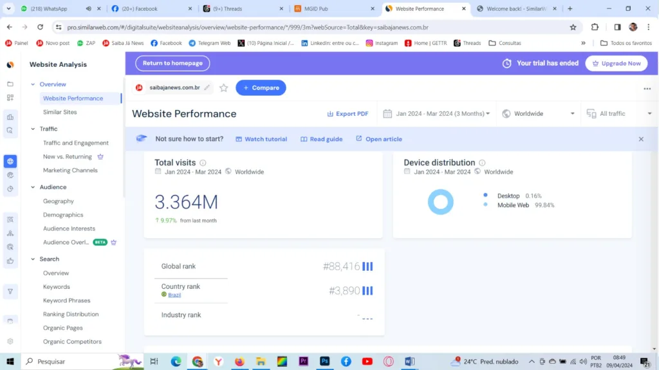Open the Similarweb logo in sidebar
The width and height of the screenshot is (659, 370).
tap(10, 65)
